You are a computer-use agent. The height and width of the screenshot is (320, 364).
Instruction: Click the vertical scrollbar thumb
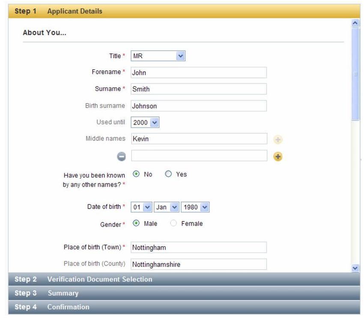(x=355, y=74)
